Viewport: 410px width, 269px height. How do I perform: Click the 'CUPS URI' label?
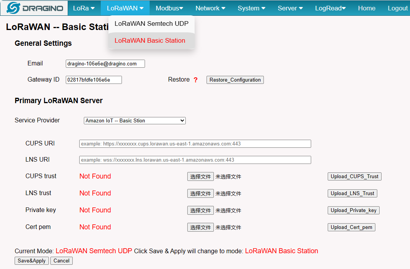click(x=40, y=144)
